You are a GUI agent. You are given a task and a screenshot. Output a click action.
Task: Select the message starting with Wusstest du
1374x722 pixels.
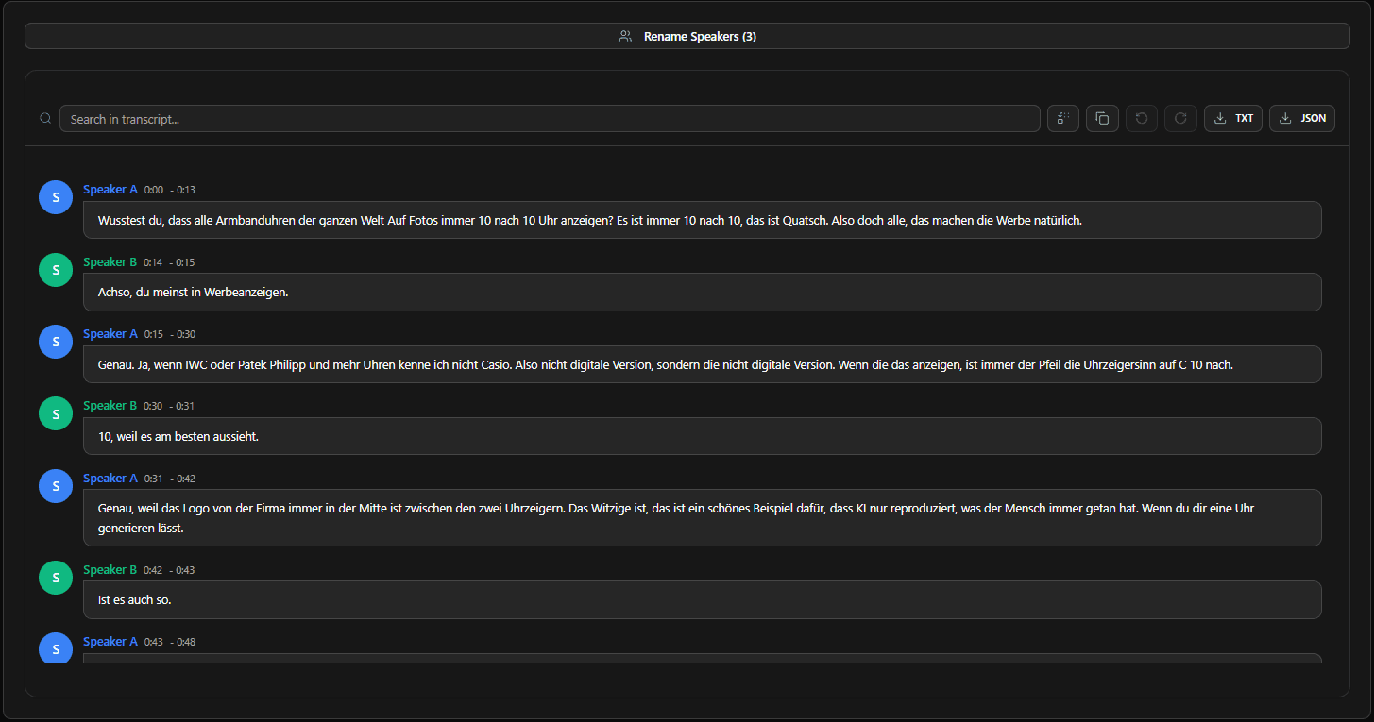point(702,219)
